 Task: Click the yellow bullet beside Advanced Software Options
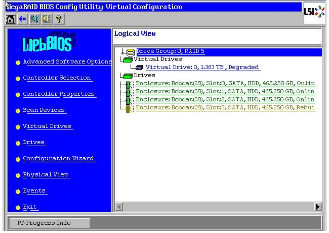[18, 62]
